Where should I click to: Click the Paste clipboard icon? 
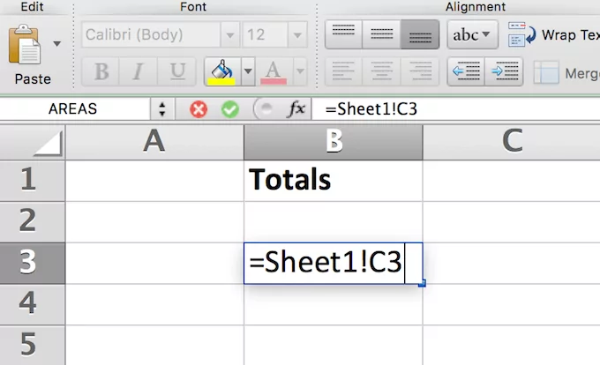pos(28,46)
